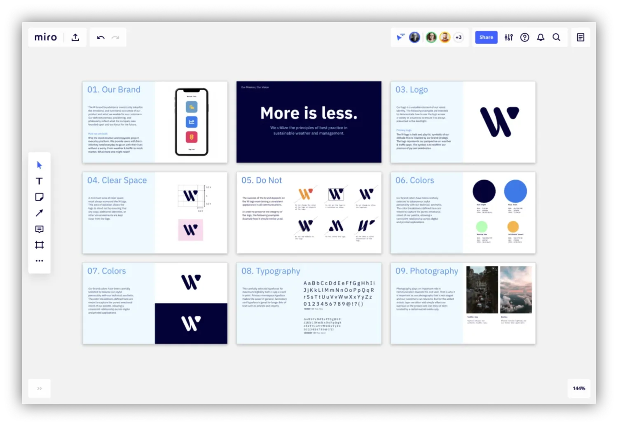The width and height of the screenshot is (618, 426).
Task: Click the blue Share button
Action: point(486,37)
